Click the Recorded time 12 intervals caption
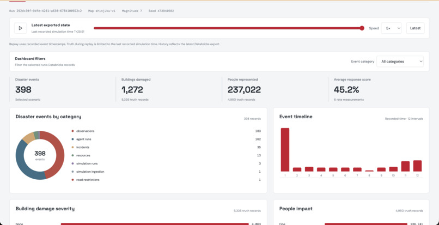 point(404,119)
